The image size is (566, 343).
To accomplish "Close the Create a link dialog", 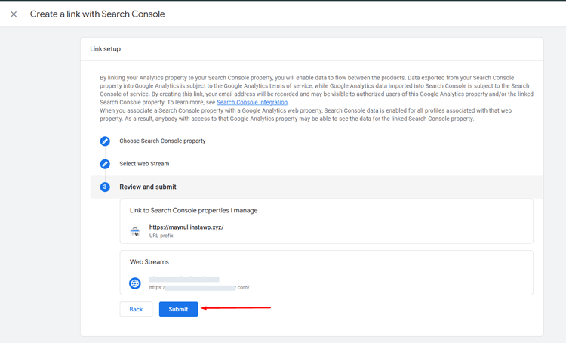I will point(14,14).
